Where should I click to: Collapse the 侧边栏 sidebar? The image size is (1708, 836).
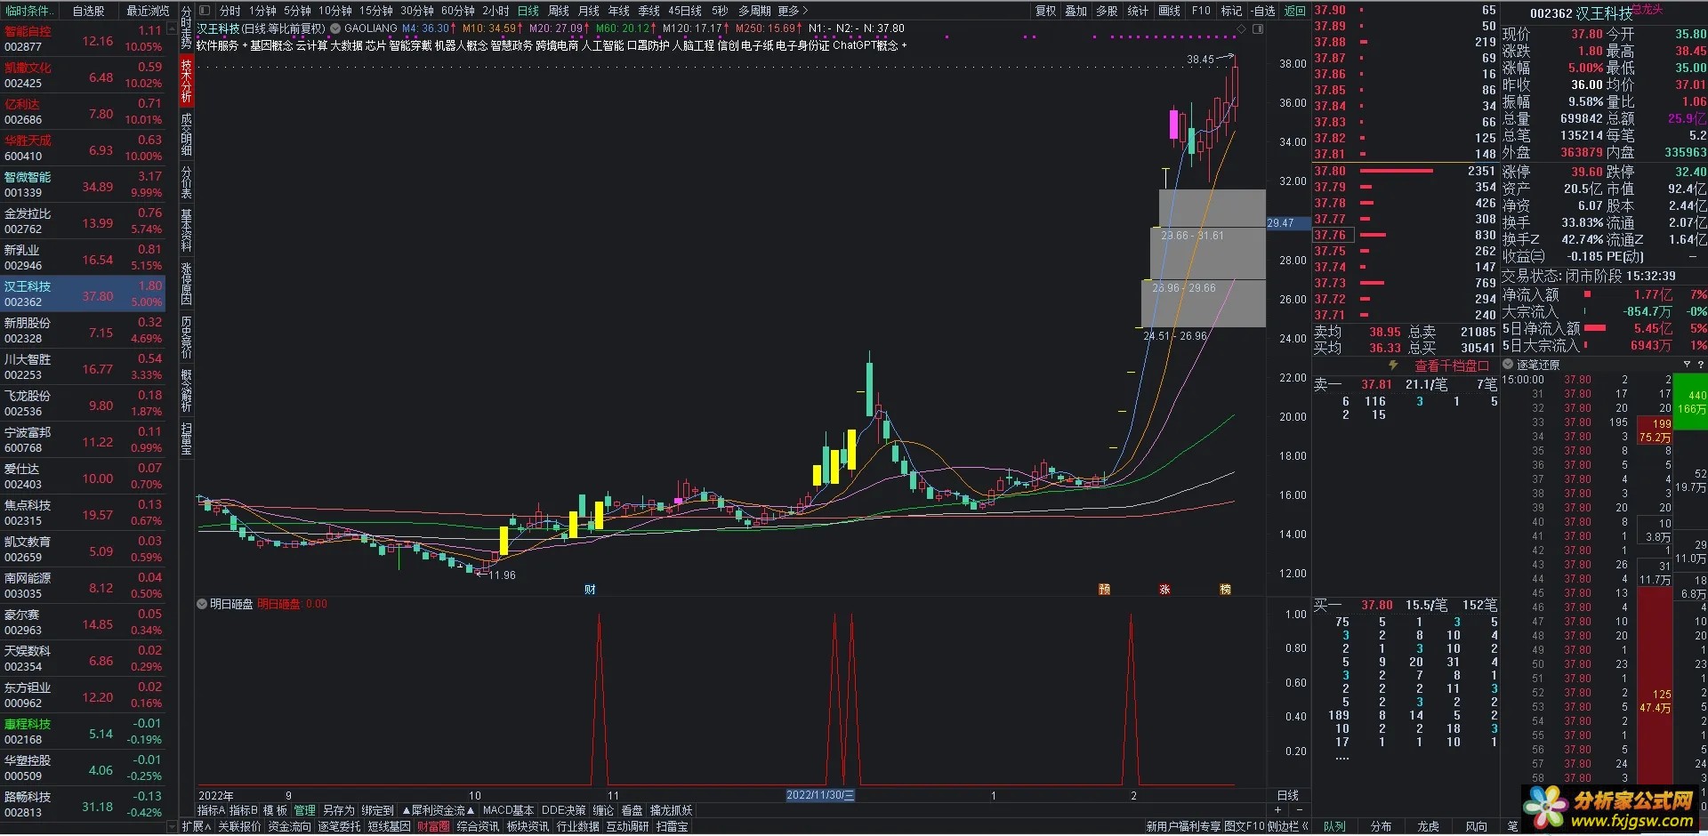(x=1288, y=826)
